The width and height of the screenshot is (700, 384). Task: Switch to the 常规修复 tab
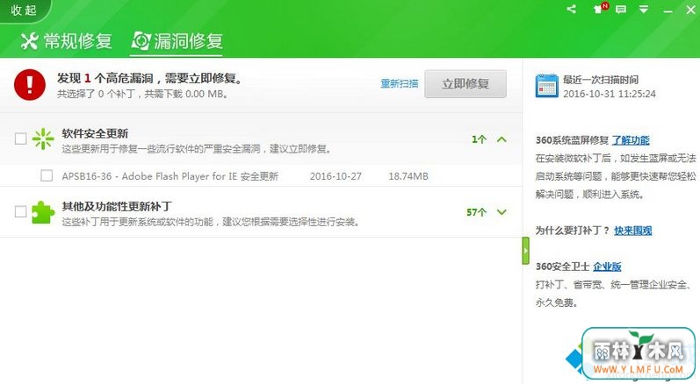coord(66,41)
